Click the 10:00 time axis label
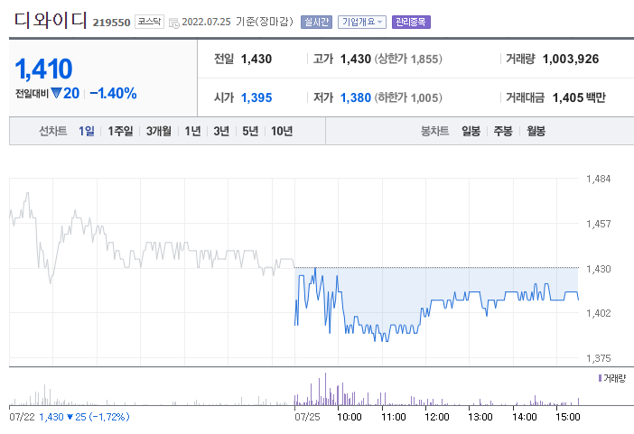 [x=350, y=417]
